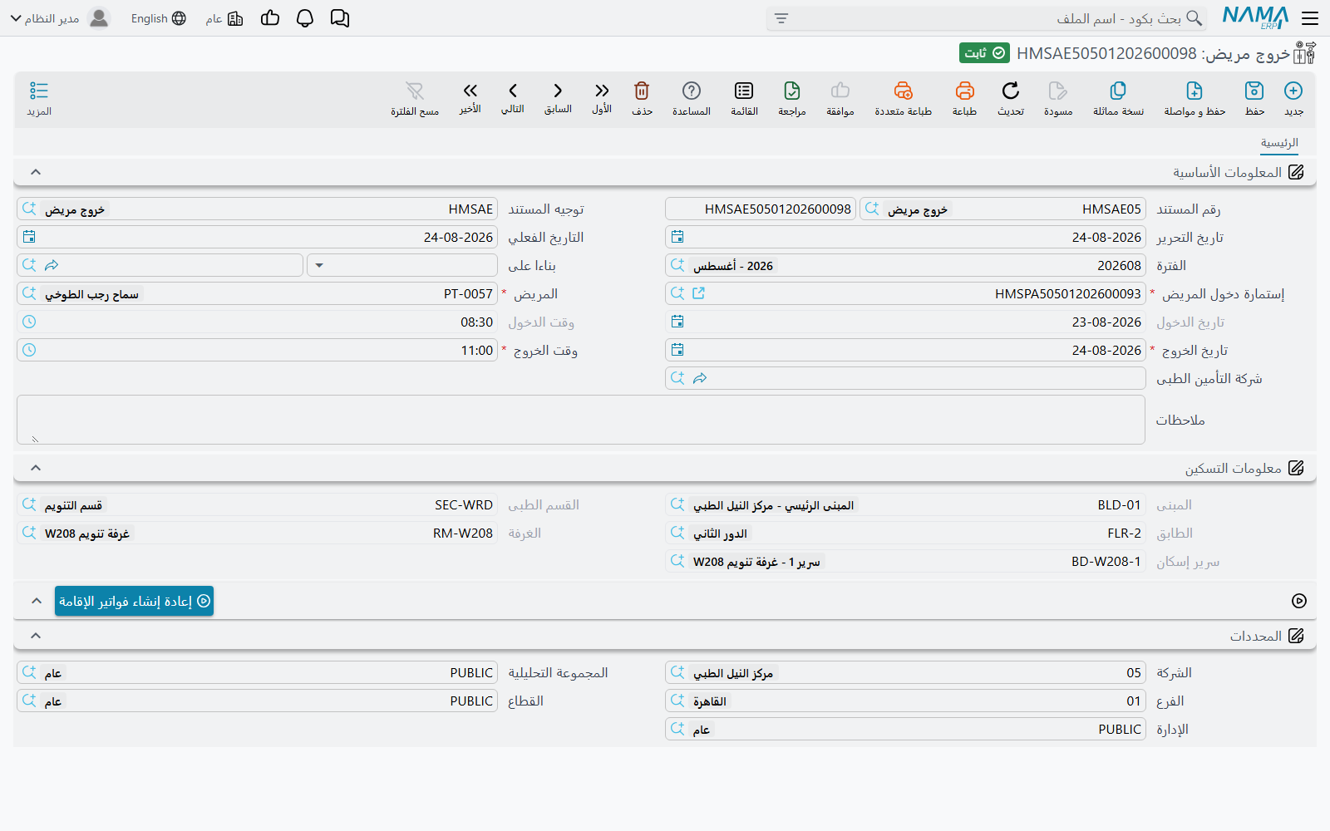The image size is (1330, 831).
Task: Go to الأول (First) record
Action: 602,91
